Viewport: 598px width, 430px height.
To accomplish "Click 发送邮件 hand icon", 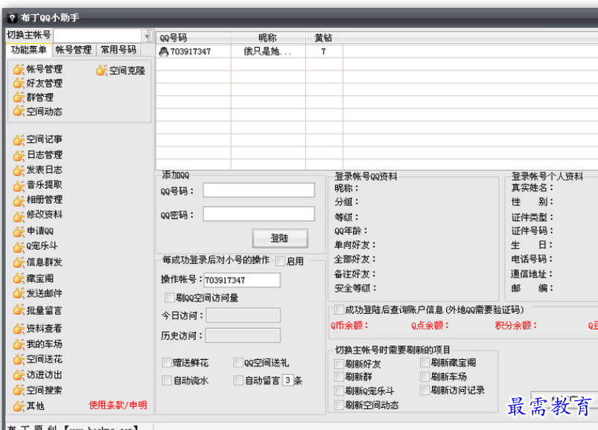I will (x=19, y=294).
